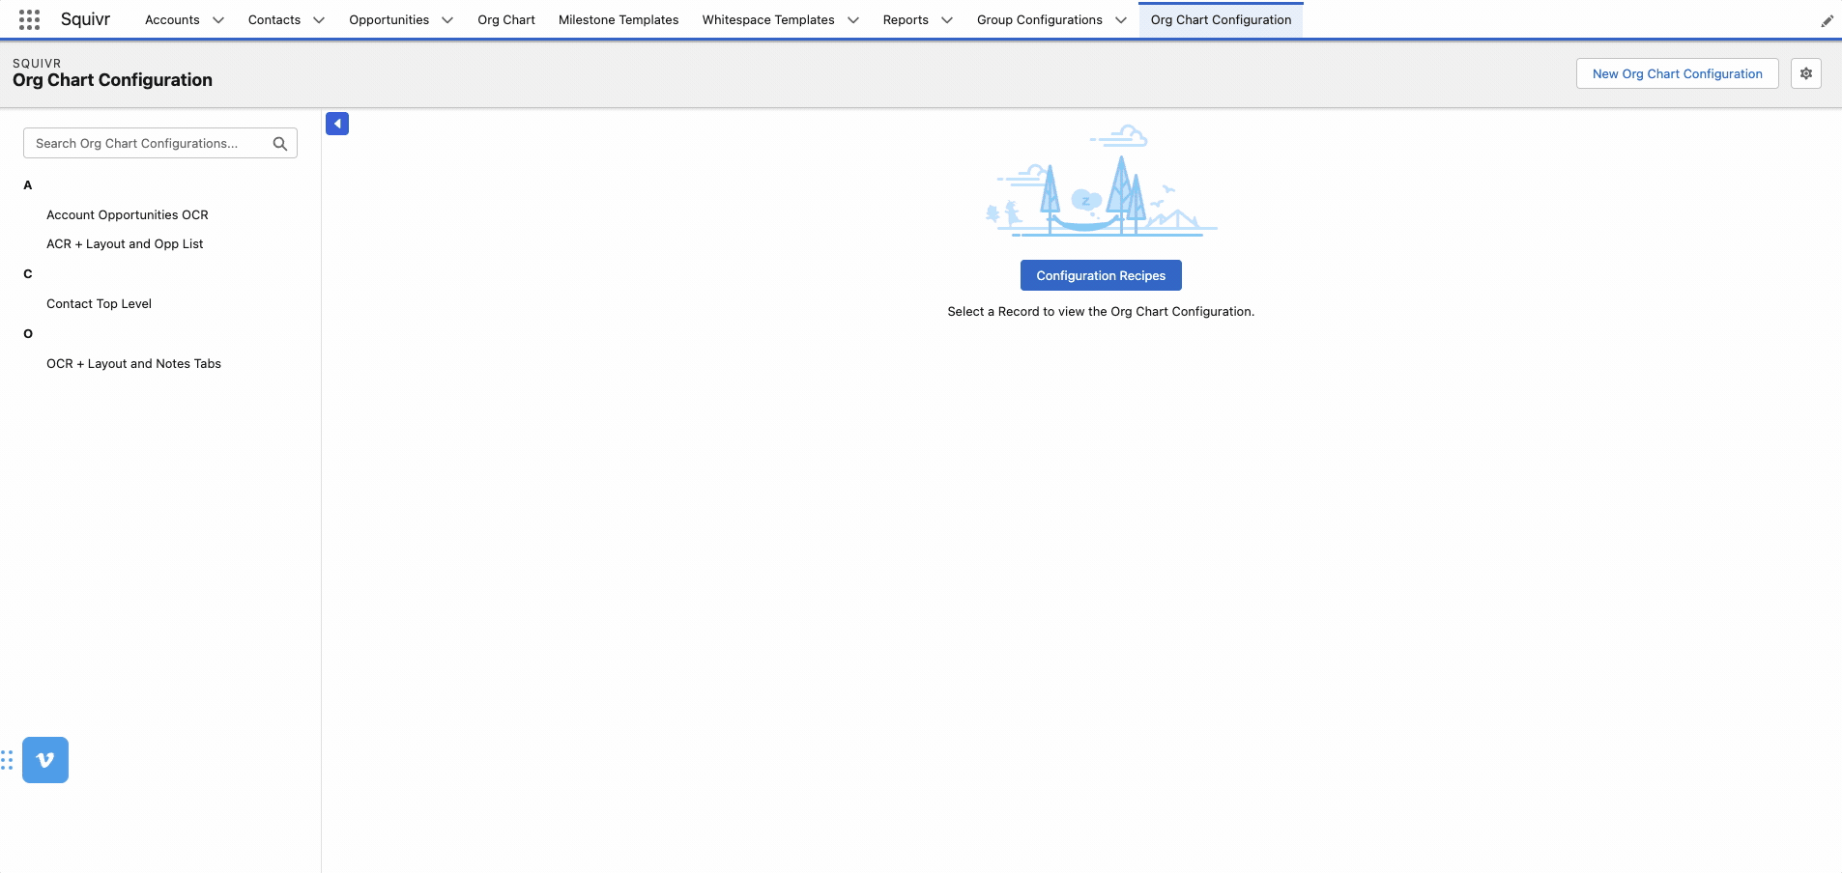Screen dimensions: 1842x873
Task: Expand the Opportunities tab dropdown chevron
Action: 447,20
